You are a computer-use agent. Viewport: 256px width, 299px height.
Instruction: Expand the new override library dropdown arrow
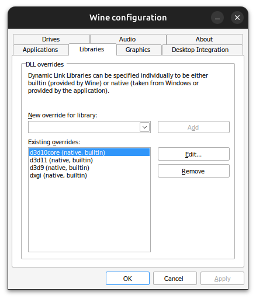coord(144,127)
